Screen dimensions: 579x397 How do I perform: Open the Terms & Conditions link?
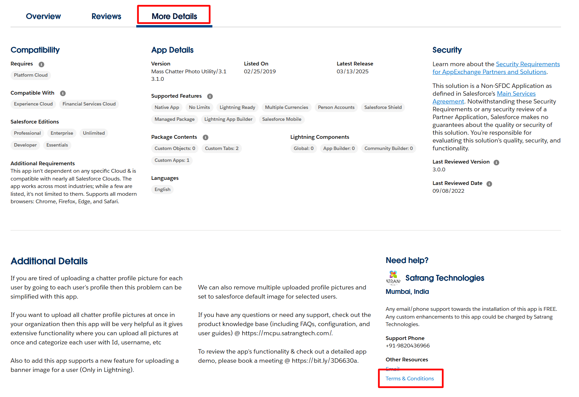(409, 379)
